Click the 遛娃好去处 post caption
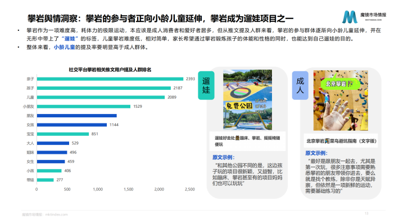 point(247,141)
